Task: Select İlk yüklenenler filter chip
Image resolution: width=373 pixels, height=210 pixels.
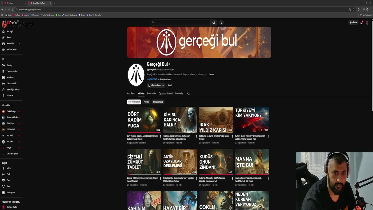Action: click(x=158, y=102)
